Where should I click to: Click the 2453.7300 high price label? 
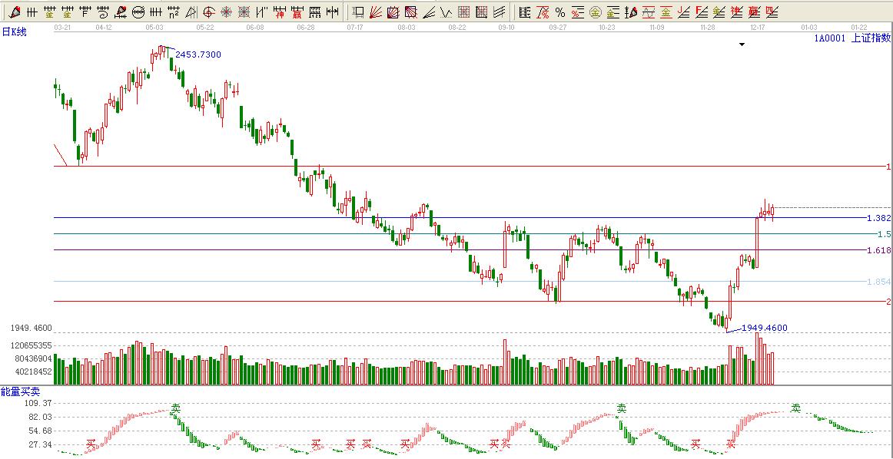point(198,54)
